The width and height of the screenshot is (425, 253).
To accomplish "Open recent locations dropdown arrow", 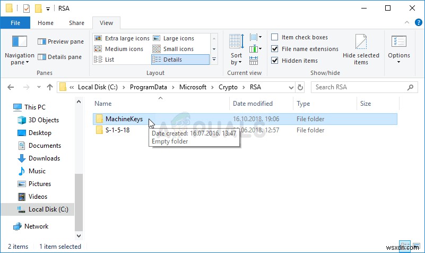I will click(x=39, y=87).
